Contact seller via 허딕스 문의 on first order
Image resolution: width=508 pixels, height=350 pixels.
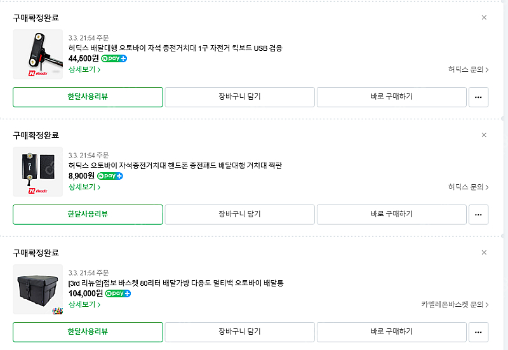coord(468,70)
